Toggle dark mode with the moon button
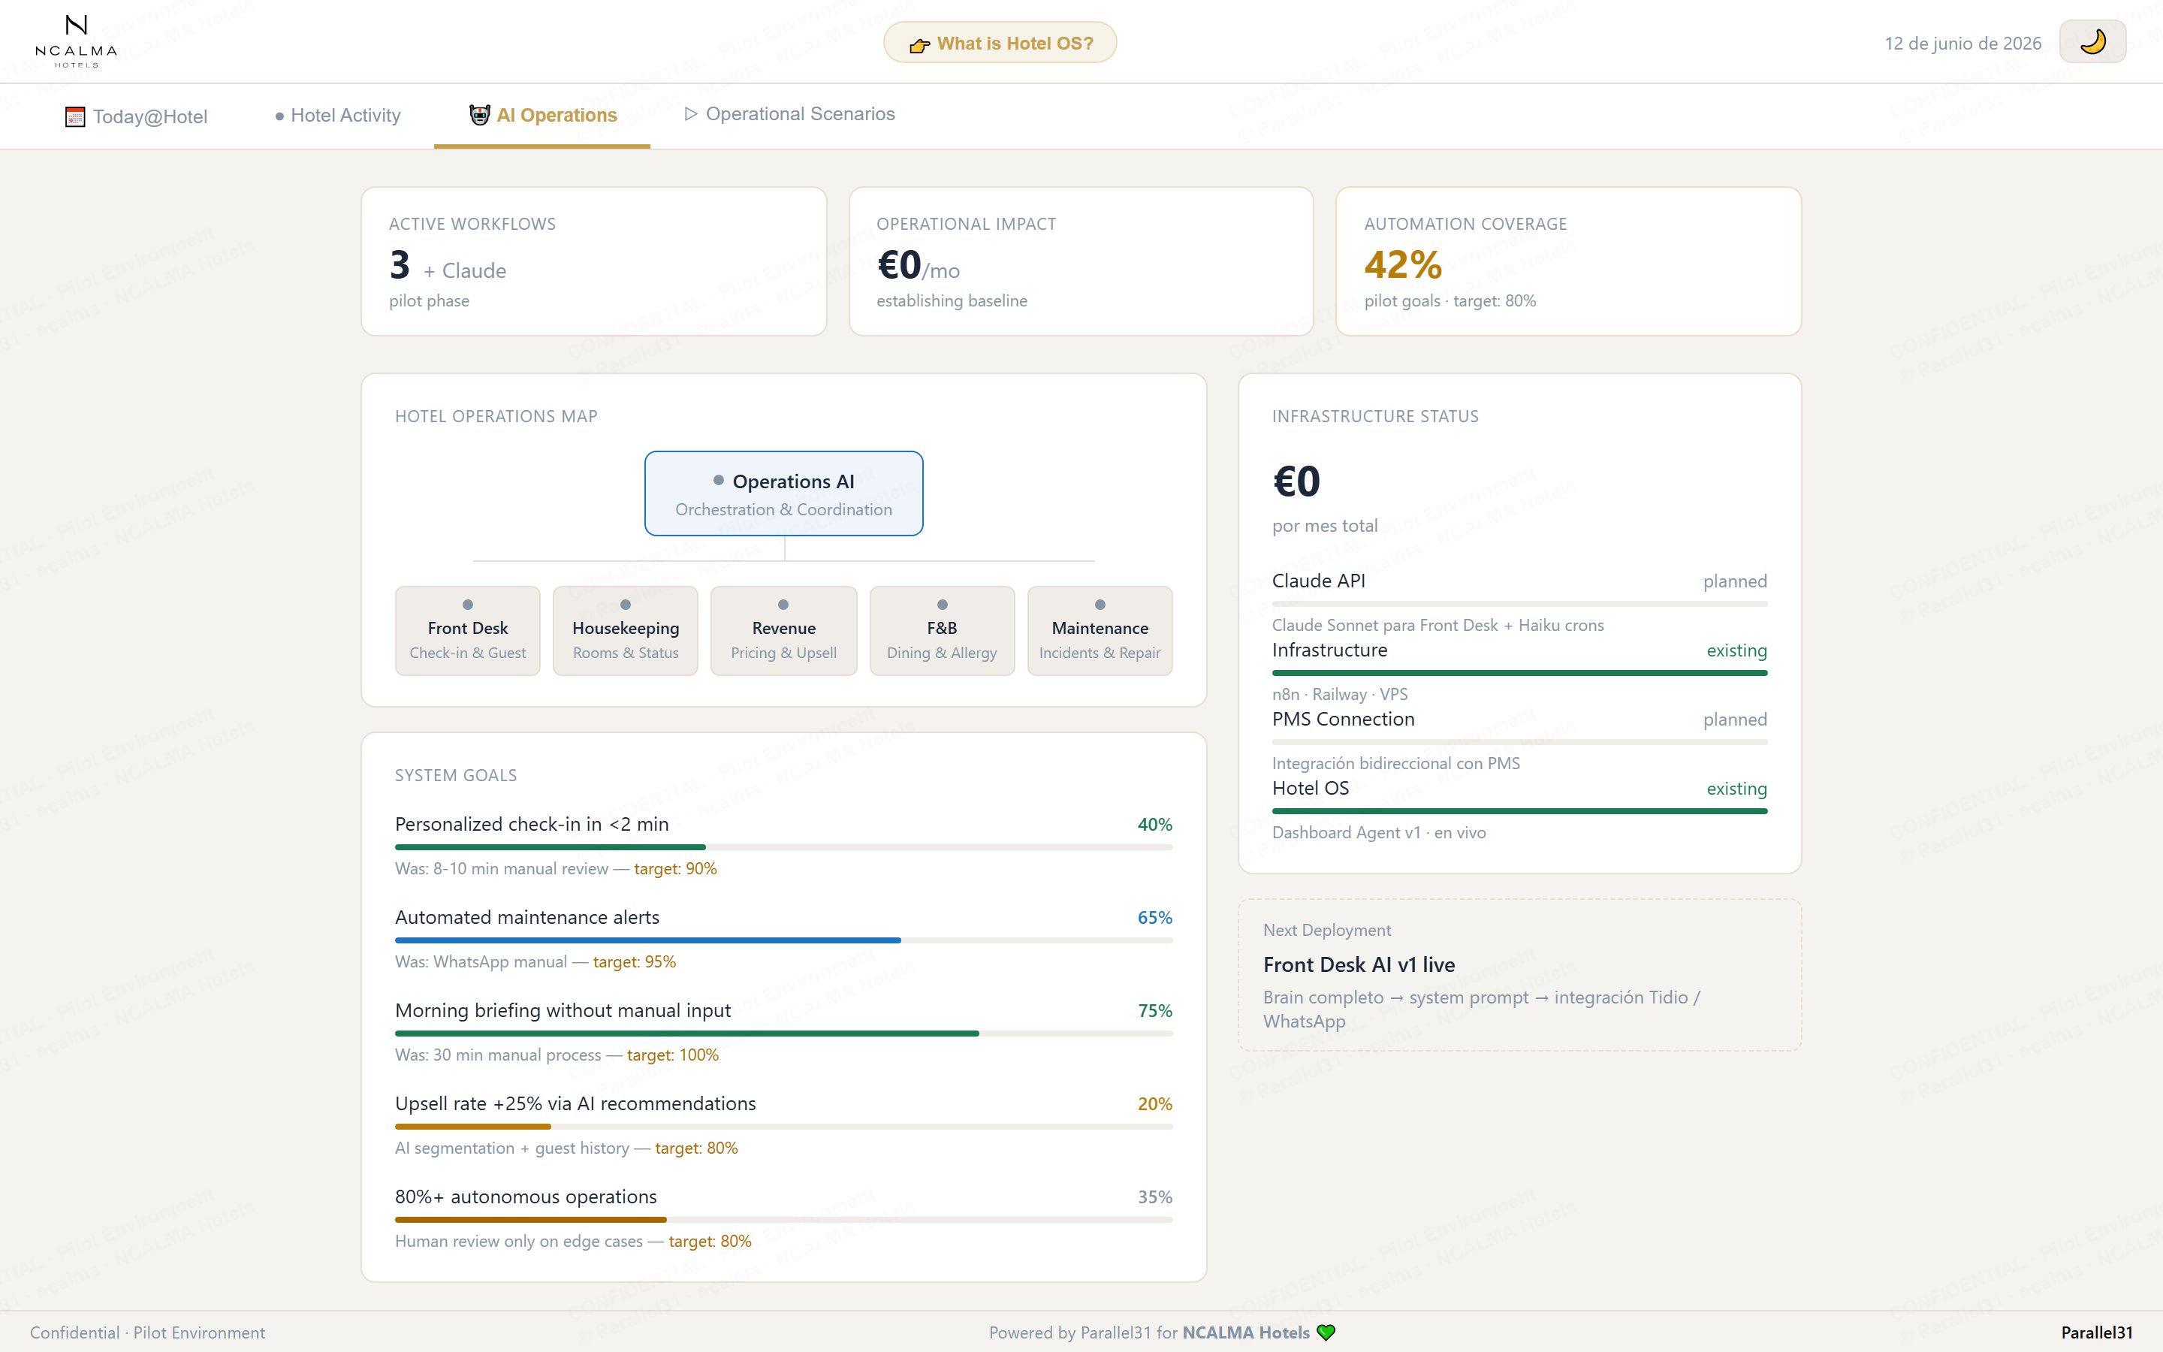Image resolution: width=2163 pixels, height=1352 pixels. tap(2092, 42)
